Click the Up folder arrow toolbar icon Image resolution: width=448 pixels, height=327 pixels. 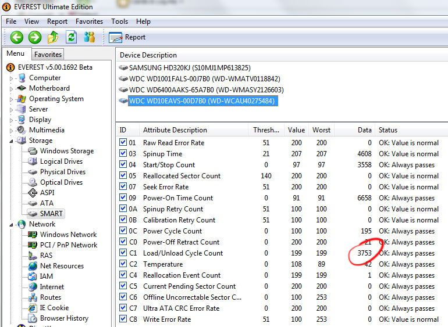[x=53, y=37]
